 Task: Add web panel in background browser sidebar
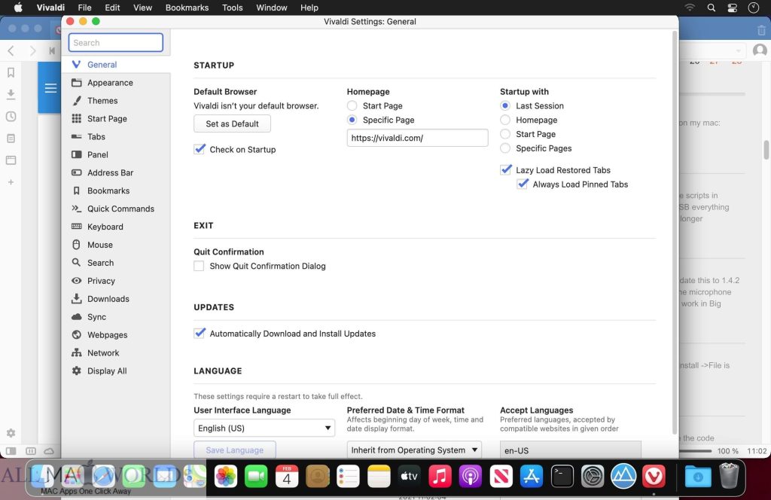tap(11, 182)
